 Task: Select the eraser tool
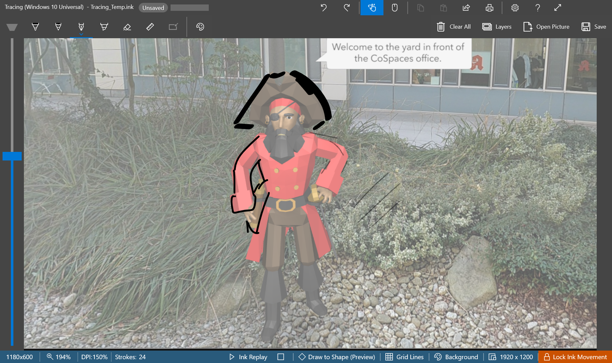pos(127,27)
